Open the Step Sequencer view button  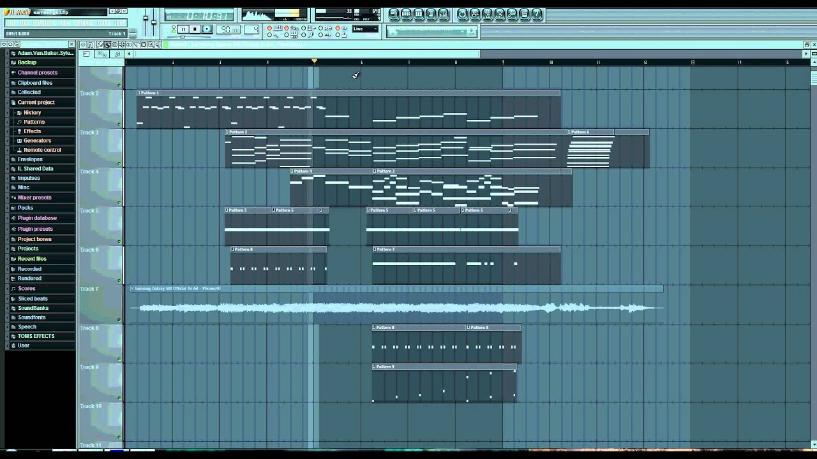[x=407, y=14]
